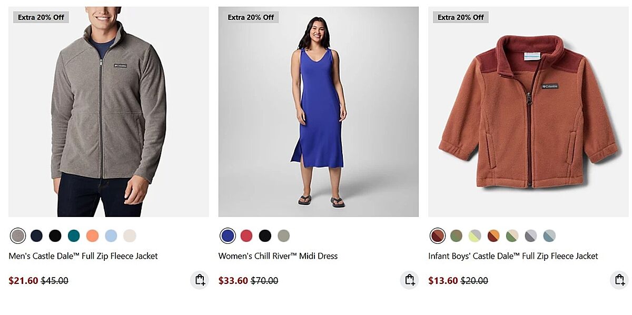
Task: Click the gray men's fleece jacket photo
Action: coord(108,112)
